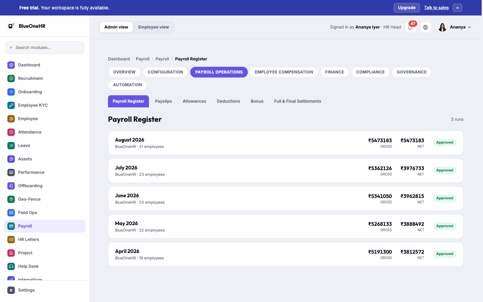The width and height of the screenshot is (483, 302).
Task: Click the Offboarding exit icon
Action: coord(11,186)
